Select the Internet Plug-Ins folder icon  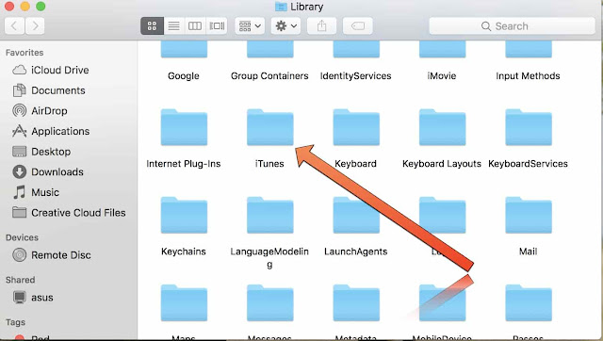[184, 128]
